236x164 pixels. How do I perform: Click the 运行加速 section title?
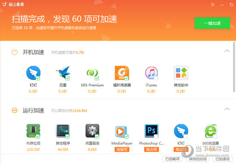[33, 110]
